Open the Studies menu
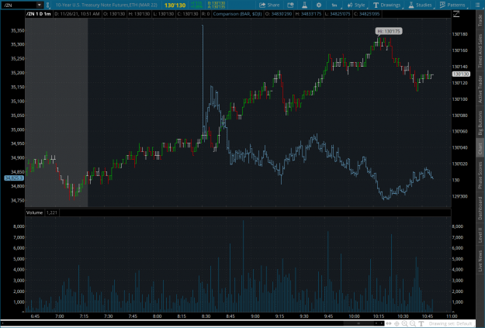 [420, 5]
